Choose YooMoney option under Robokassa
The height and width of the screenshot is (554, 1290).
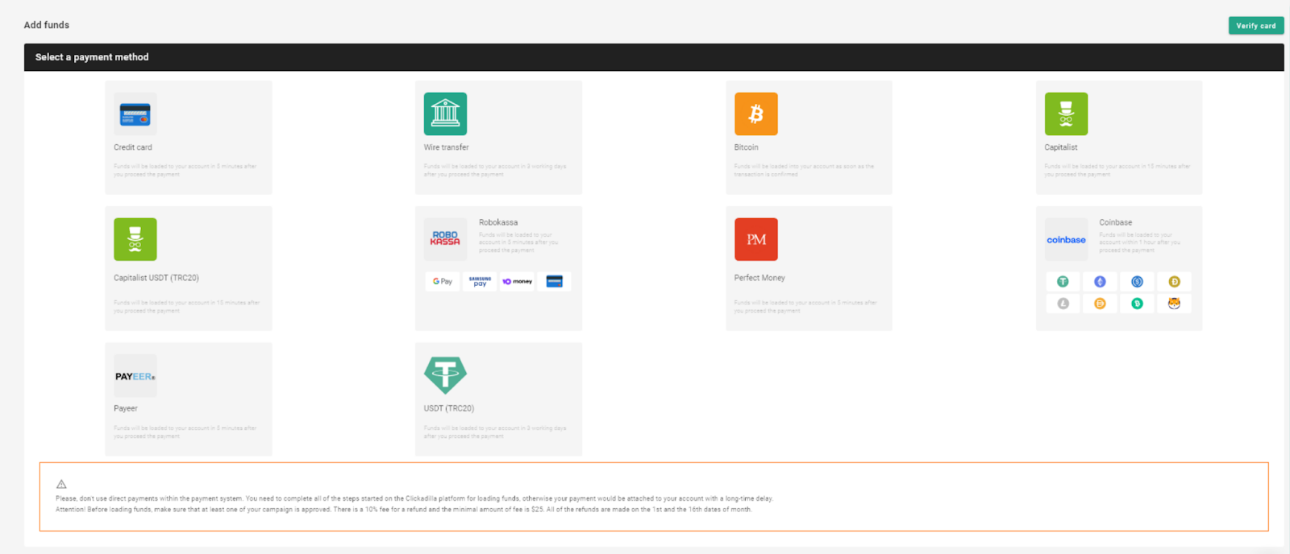[x=517, y=281]
